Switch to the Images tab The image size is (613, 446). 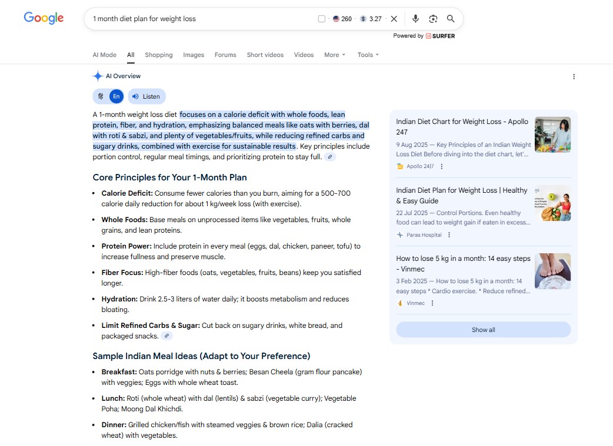194,55
